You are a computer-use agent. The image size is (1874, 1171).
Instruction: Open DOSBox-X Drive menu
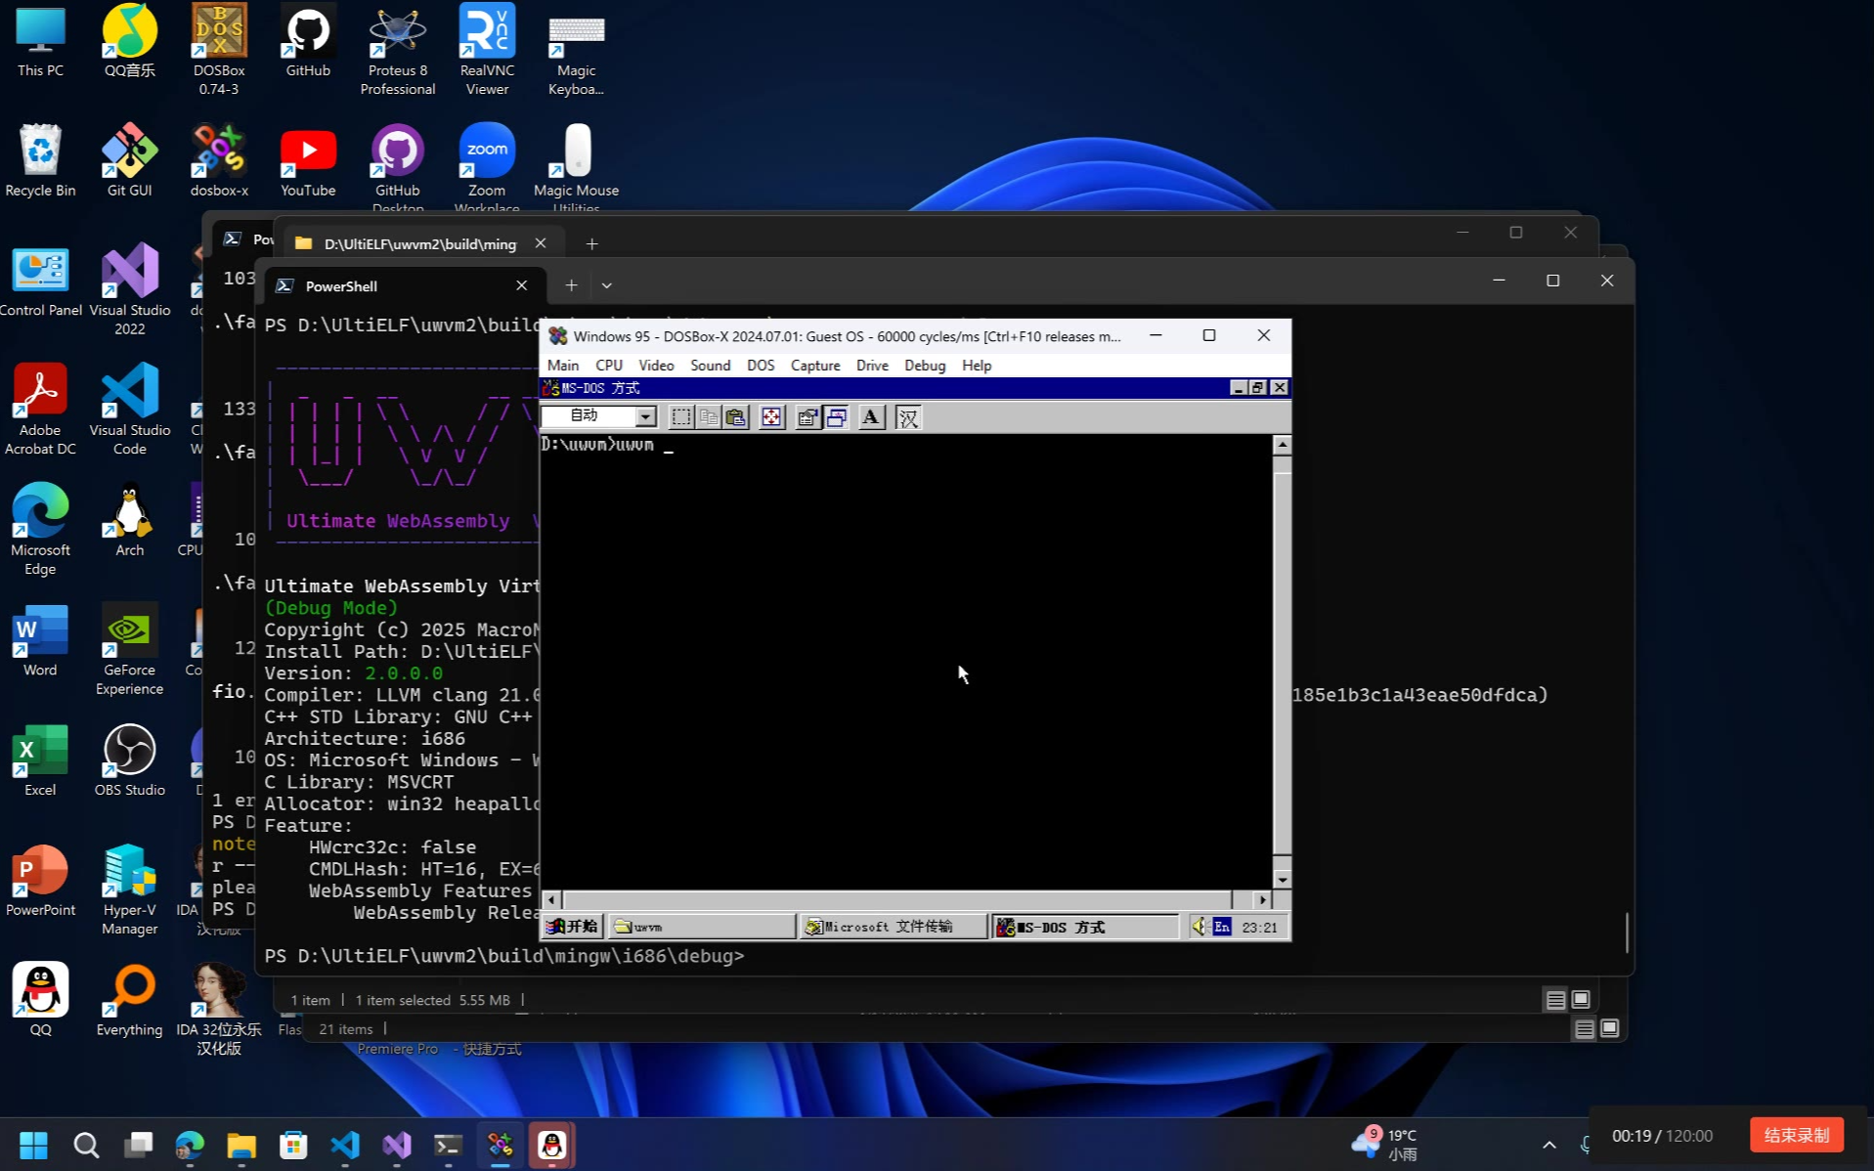872,366
